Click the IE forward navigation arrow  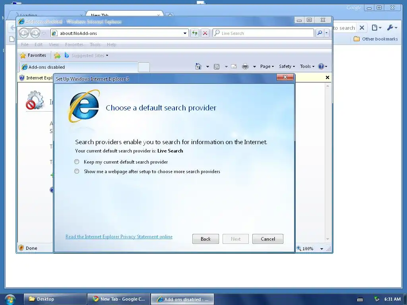(x=35, y=33)
